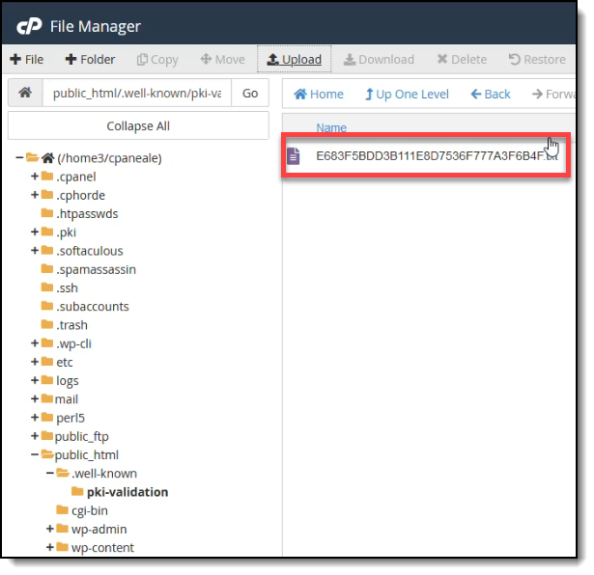This screenshot has height=575, width=594.
Task: Click the cPanel logo icon
Action: click(30, 26)
